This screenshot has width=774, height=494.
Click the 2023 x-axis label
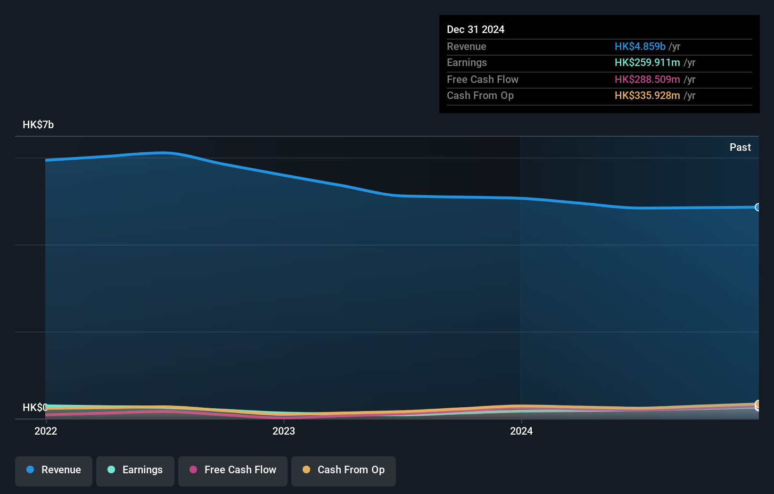(x=284, y=431)
